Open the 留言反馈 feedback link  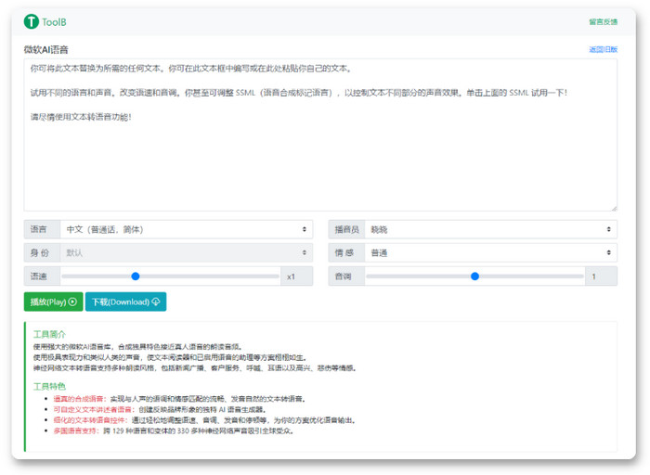tap(604, 22)
